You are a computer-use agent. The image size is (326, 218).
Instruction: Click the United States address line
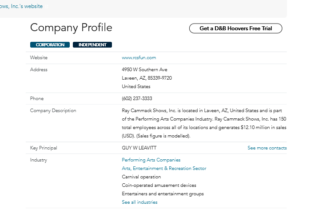[x=136, y=86]
